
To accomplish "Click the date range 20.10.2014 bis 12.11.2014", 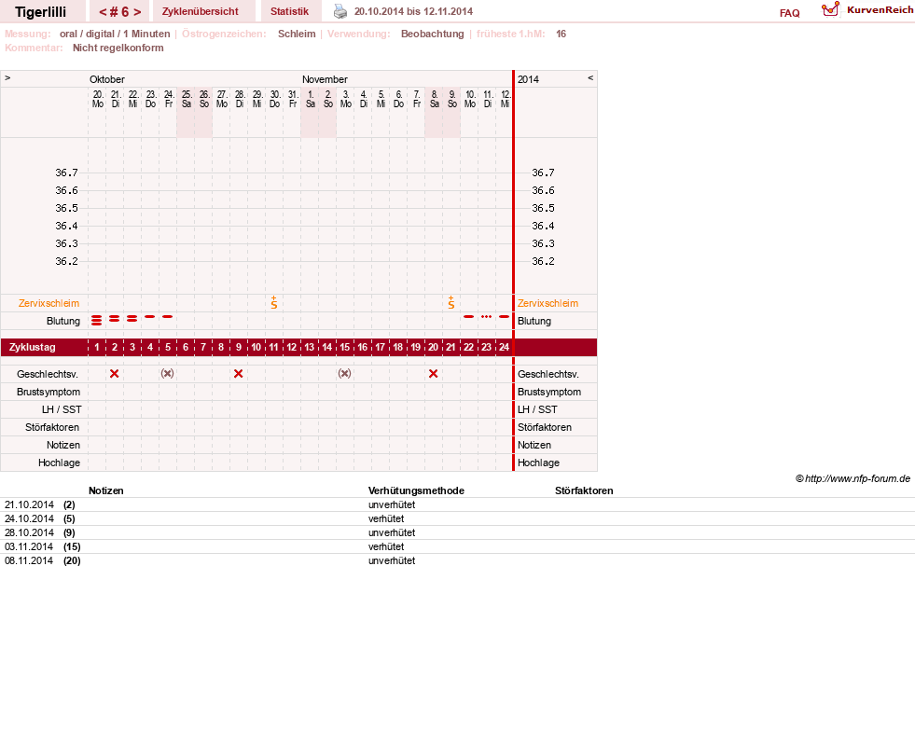I will tap(413, 11).
